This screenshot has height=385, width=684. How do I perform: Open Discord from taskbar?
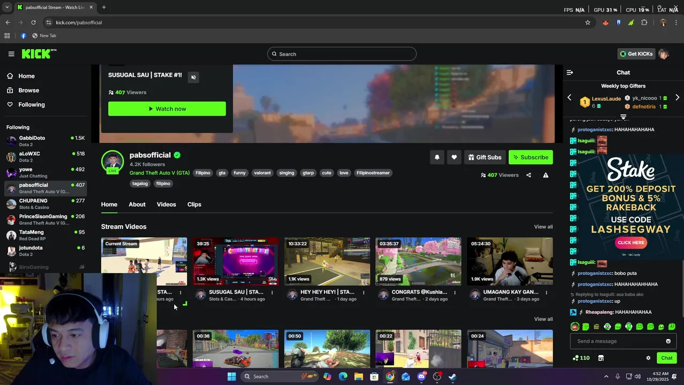pyautogui.click(x=422, y=376)
